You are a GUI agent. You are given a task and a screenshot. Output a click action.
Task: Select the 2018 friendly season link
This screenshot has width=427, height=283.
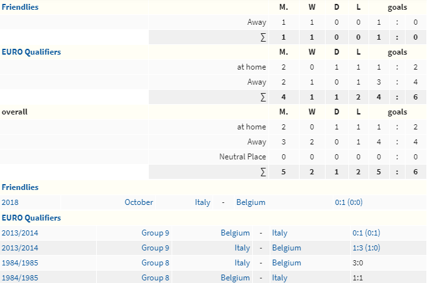10,202
